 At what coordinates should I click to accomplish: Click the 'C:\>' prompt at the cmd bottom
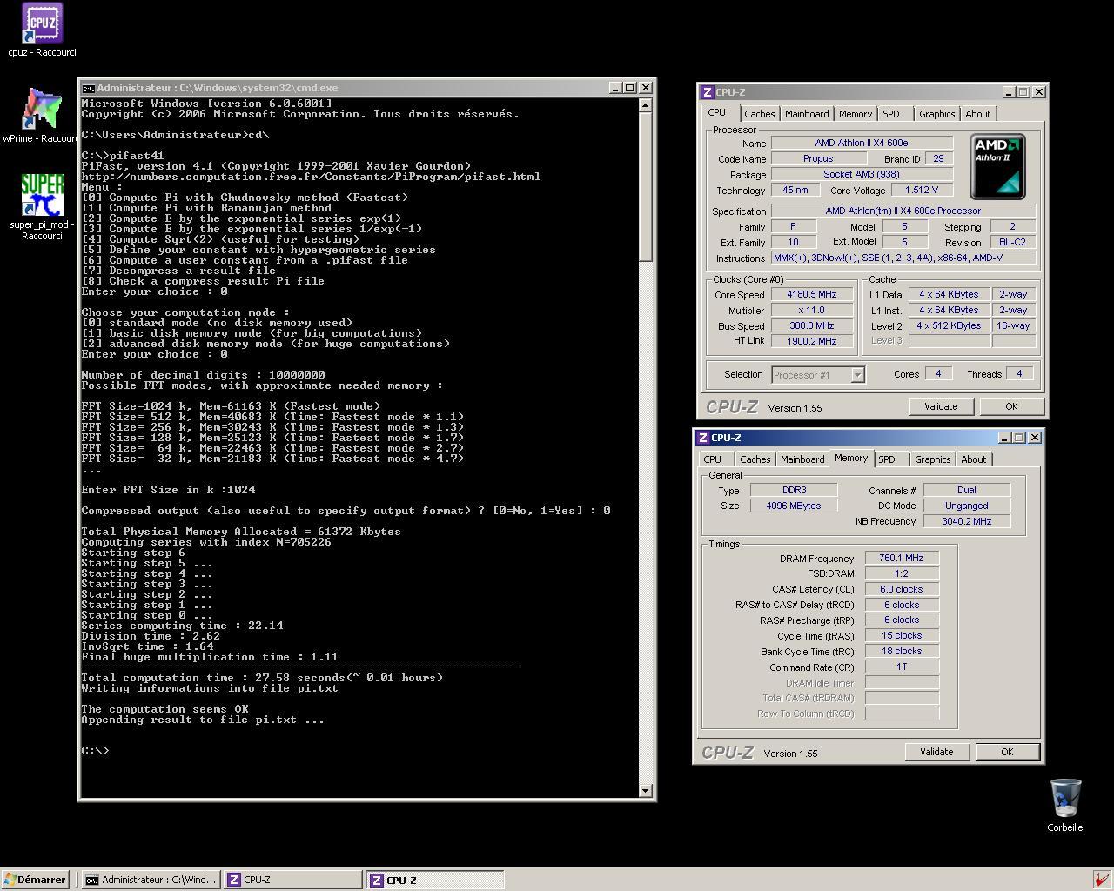[96, 751]
